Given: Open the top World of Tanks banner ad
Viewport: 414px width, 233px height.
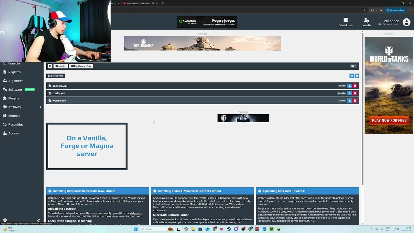Looking at the screenshot, I should coord(202,43).
